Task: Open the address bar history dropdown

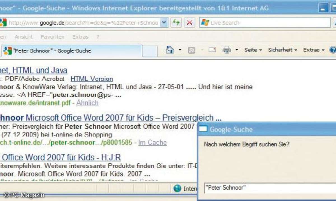Action: tap(164, 23)
